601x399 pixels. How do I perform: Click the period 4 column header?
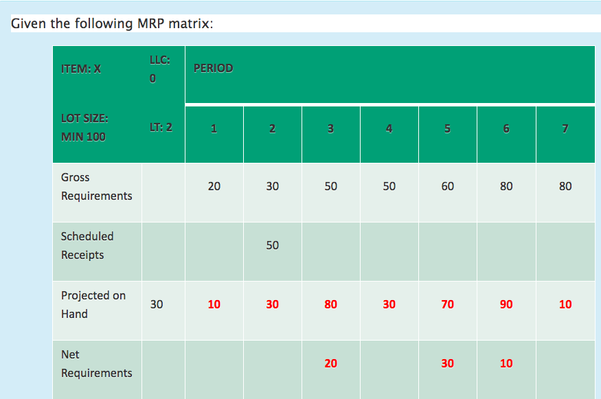click(389, 128)
